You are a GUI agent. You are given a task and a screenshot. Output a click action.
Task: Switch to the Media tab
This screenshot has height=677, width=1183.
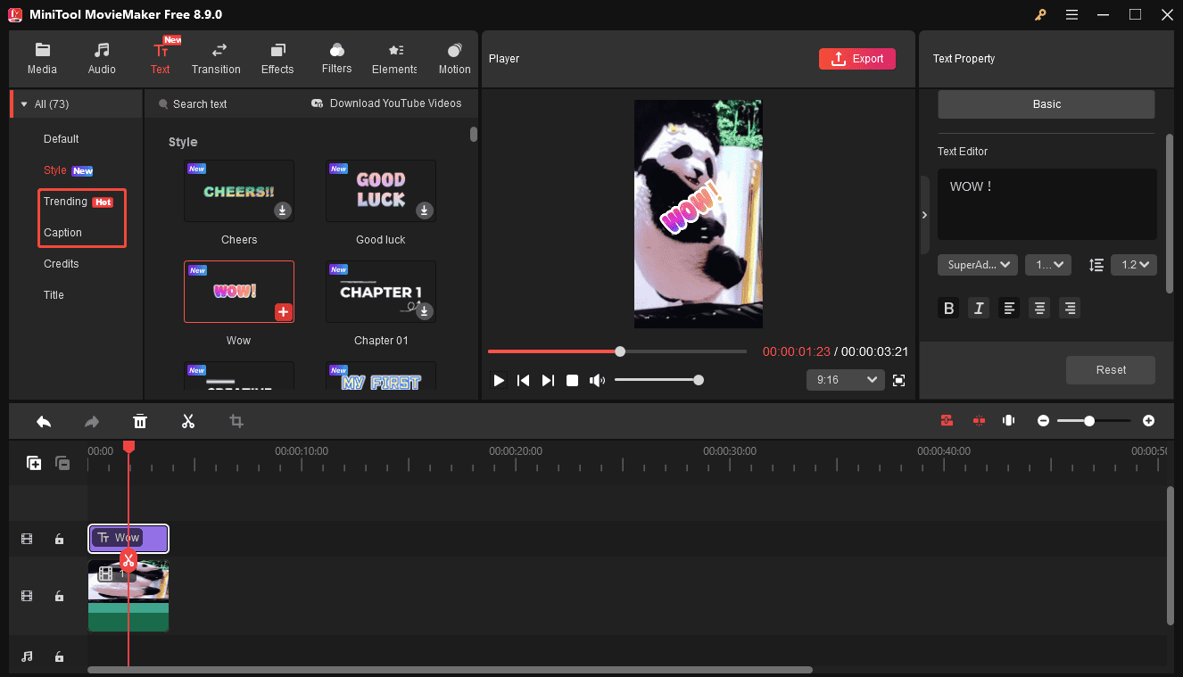pyautogui.click(x=42, y=59)
